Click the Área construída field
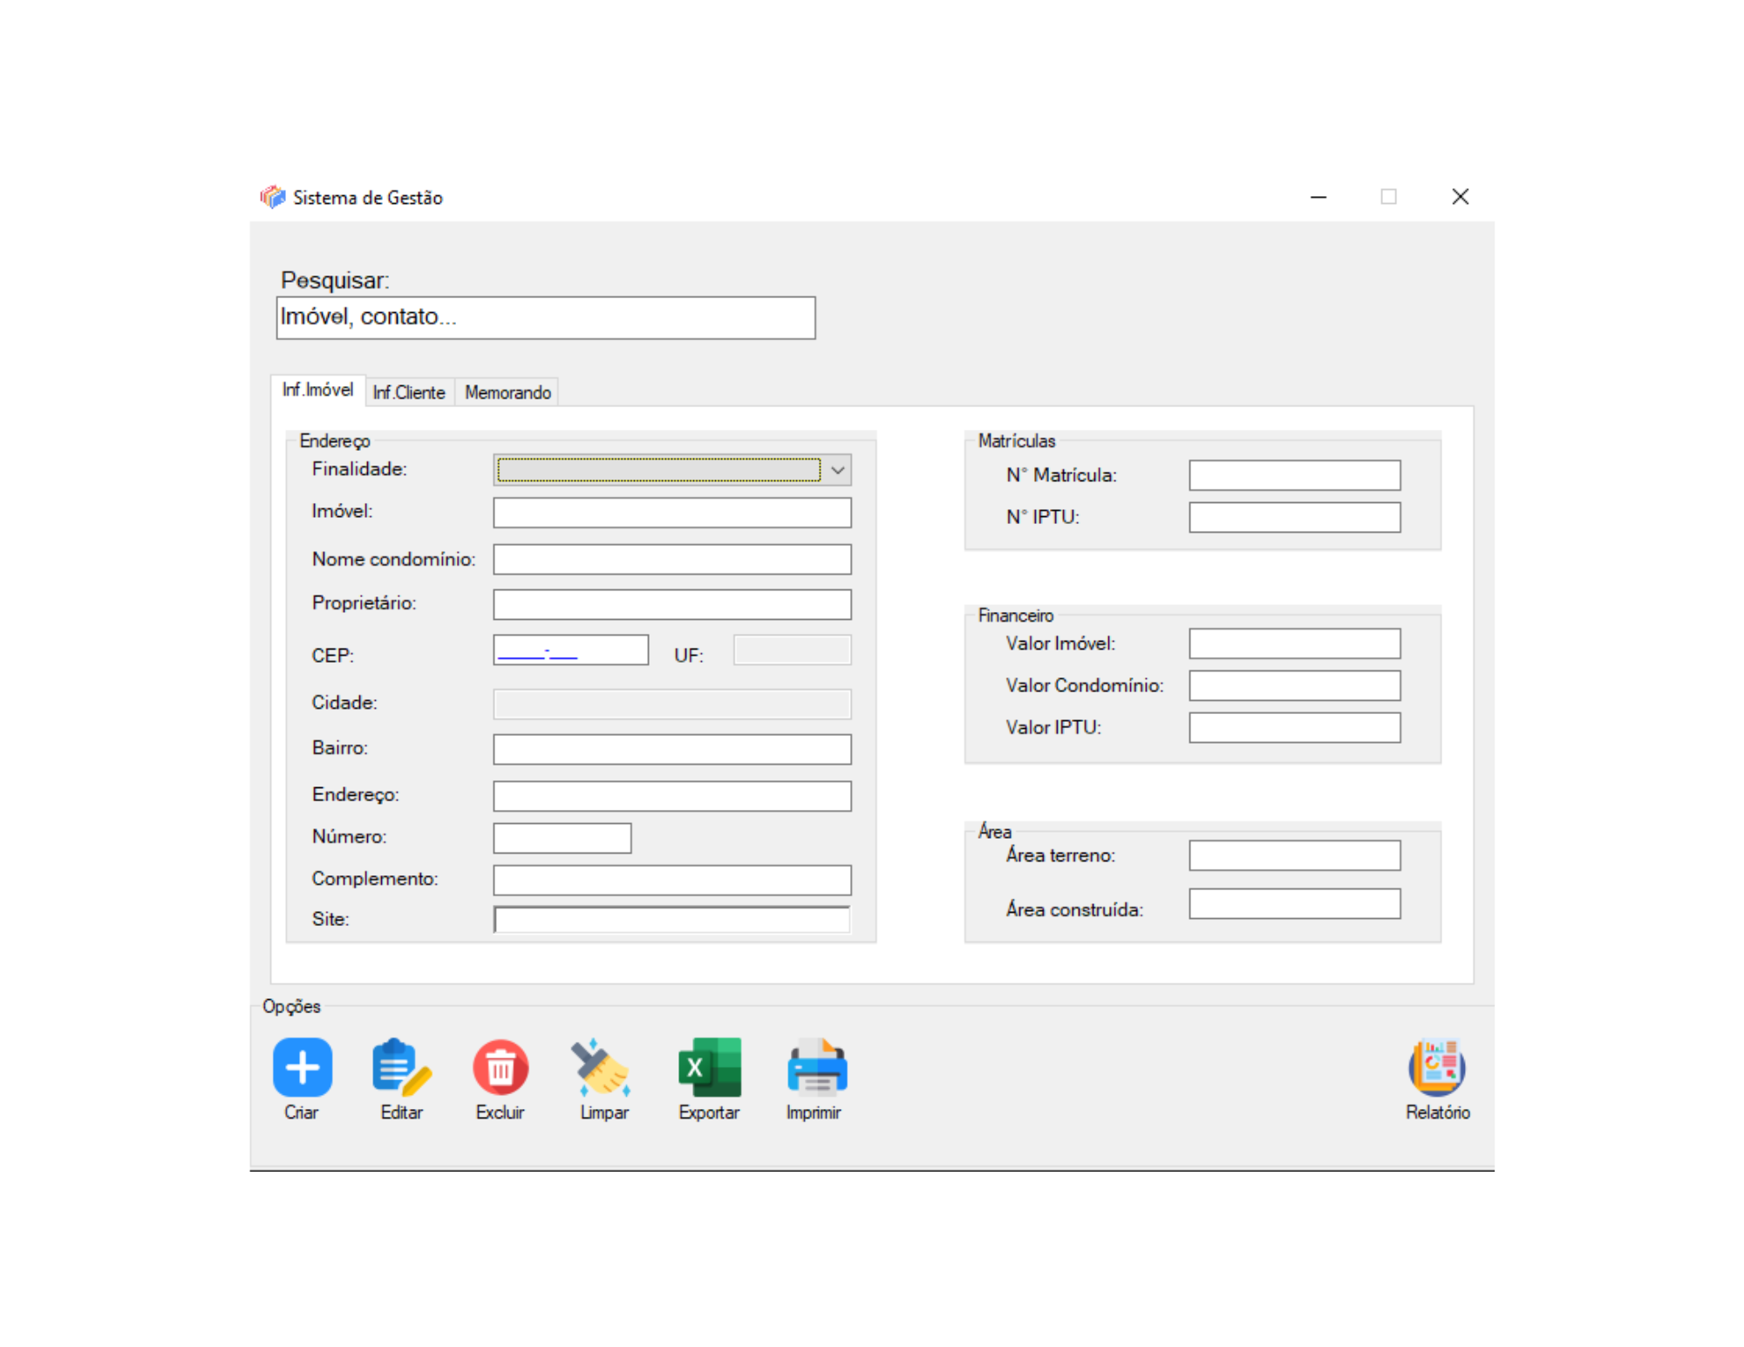 tap(1294, 904)
